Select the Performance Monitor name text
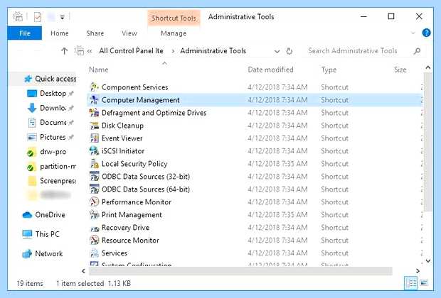Image resolution: width=441 pixels, height=298 pixels. point(137,202)
